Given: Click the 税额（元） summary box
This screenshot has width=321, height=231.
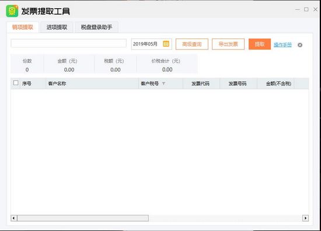Looking at the screenshot, I should [115, 64].
